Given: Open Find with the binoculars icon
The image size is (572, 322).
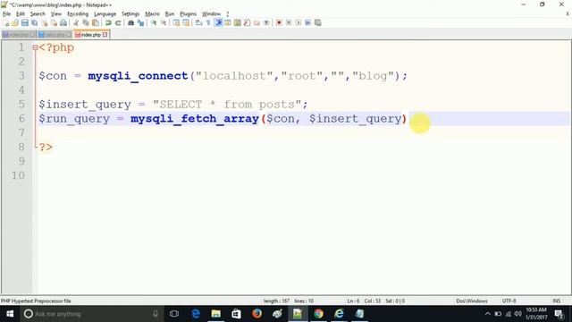Looking at the screenshot, I should click(130, 23).
